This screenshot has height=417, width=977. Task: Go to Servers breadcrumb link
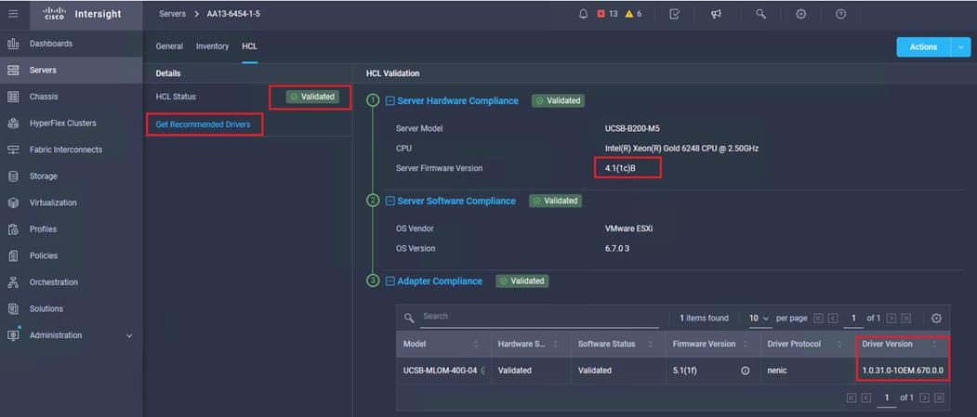173,14
